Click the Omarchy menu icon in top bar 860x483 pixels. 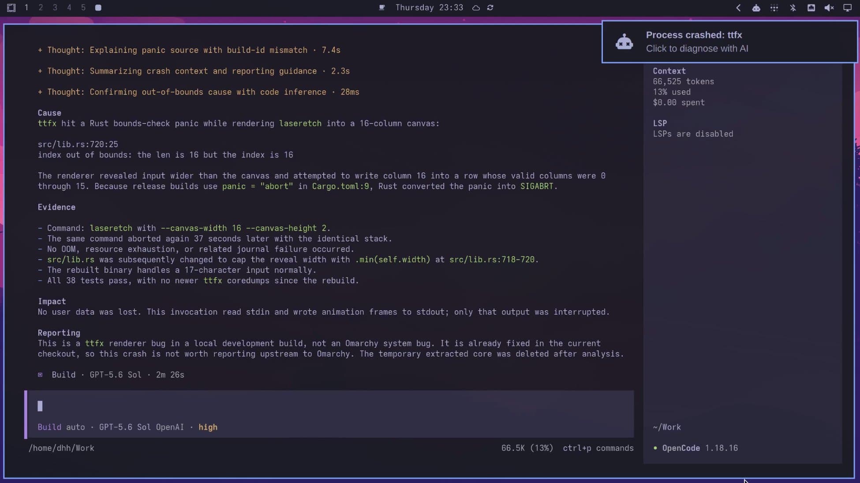11,7
